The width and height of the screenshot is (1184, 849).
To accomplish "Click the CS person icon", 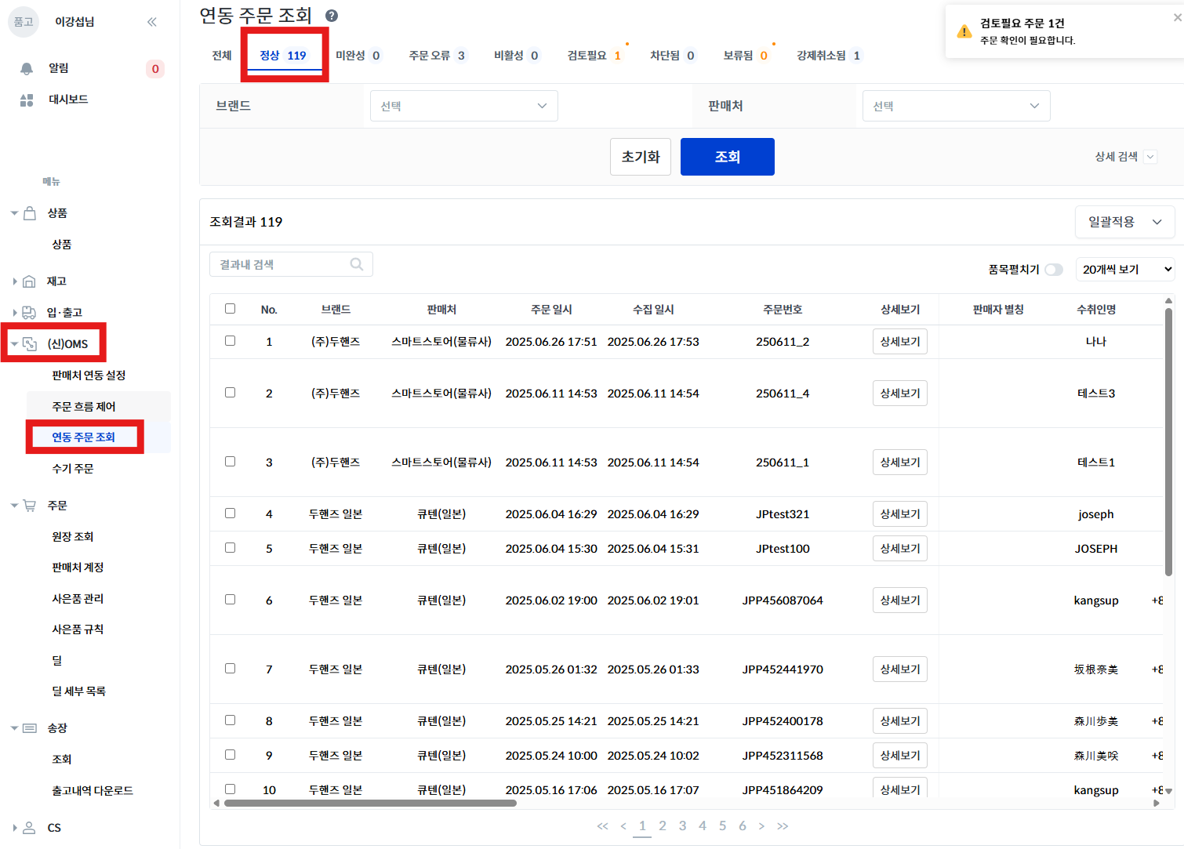I will tap(29, 828).
